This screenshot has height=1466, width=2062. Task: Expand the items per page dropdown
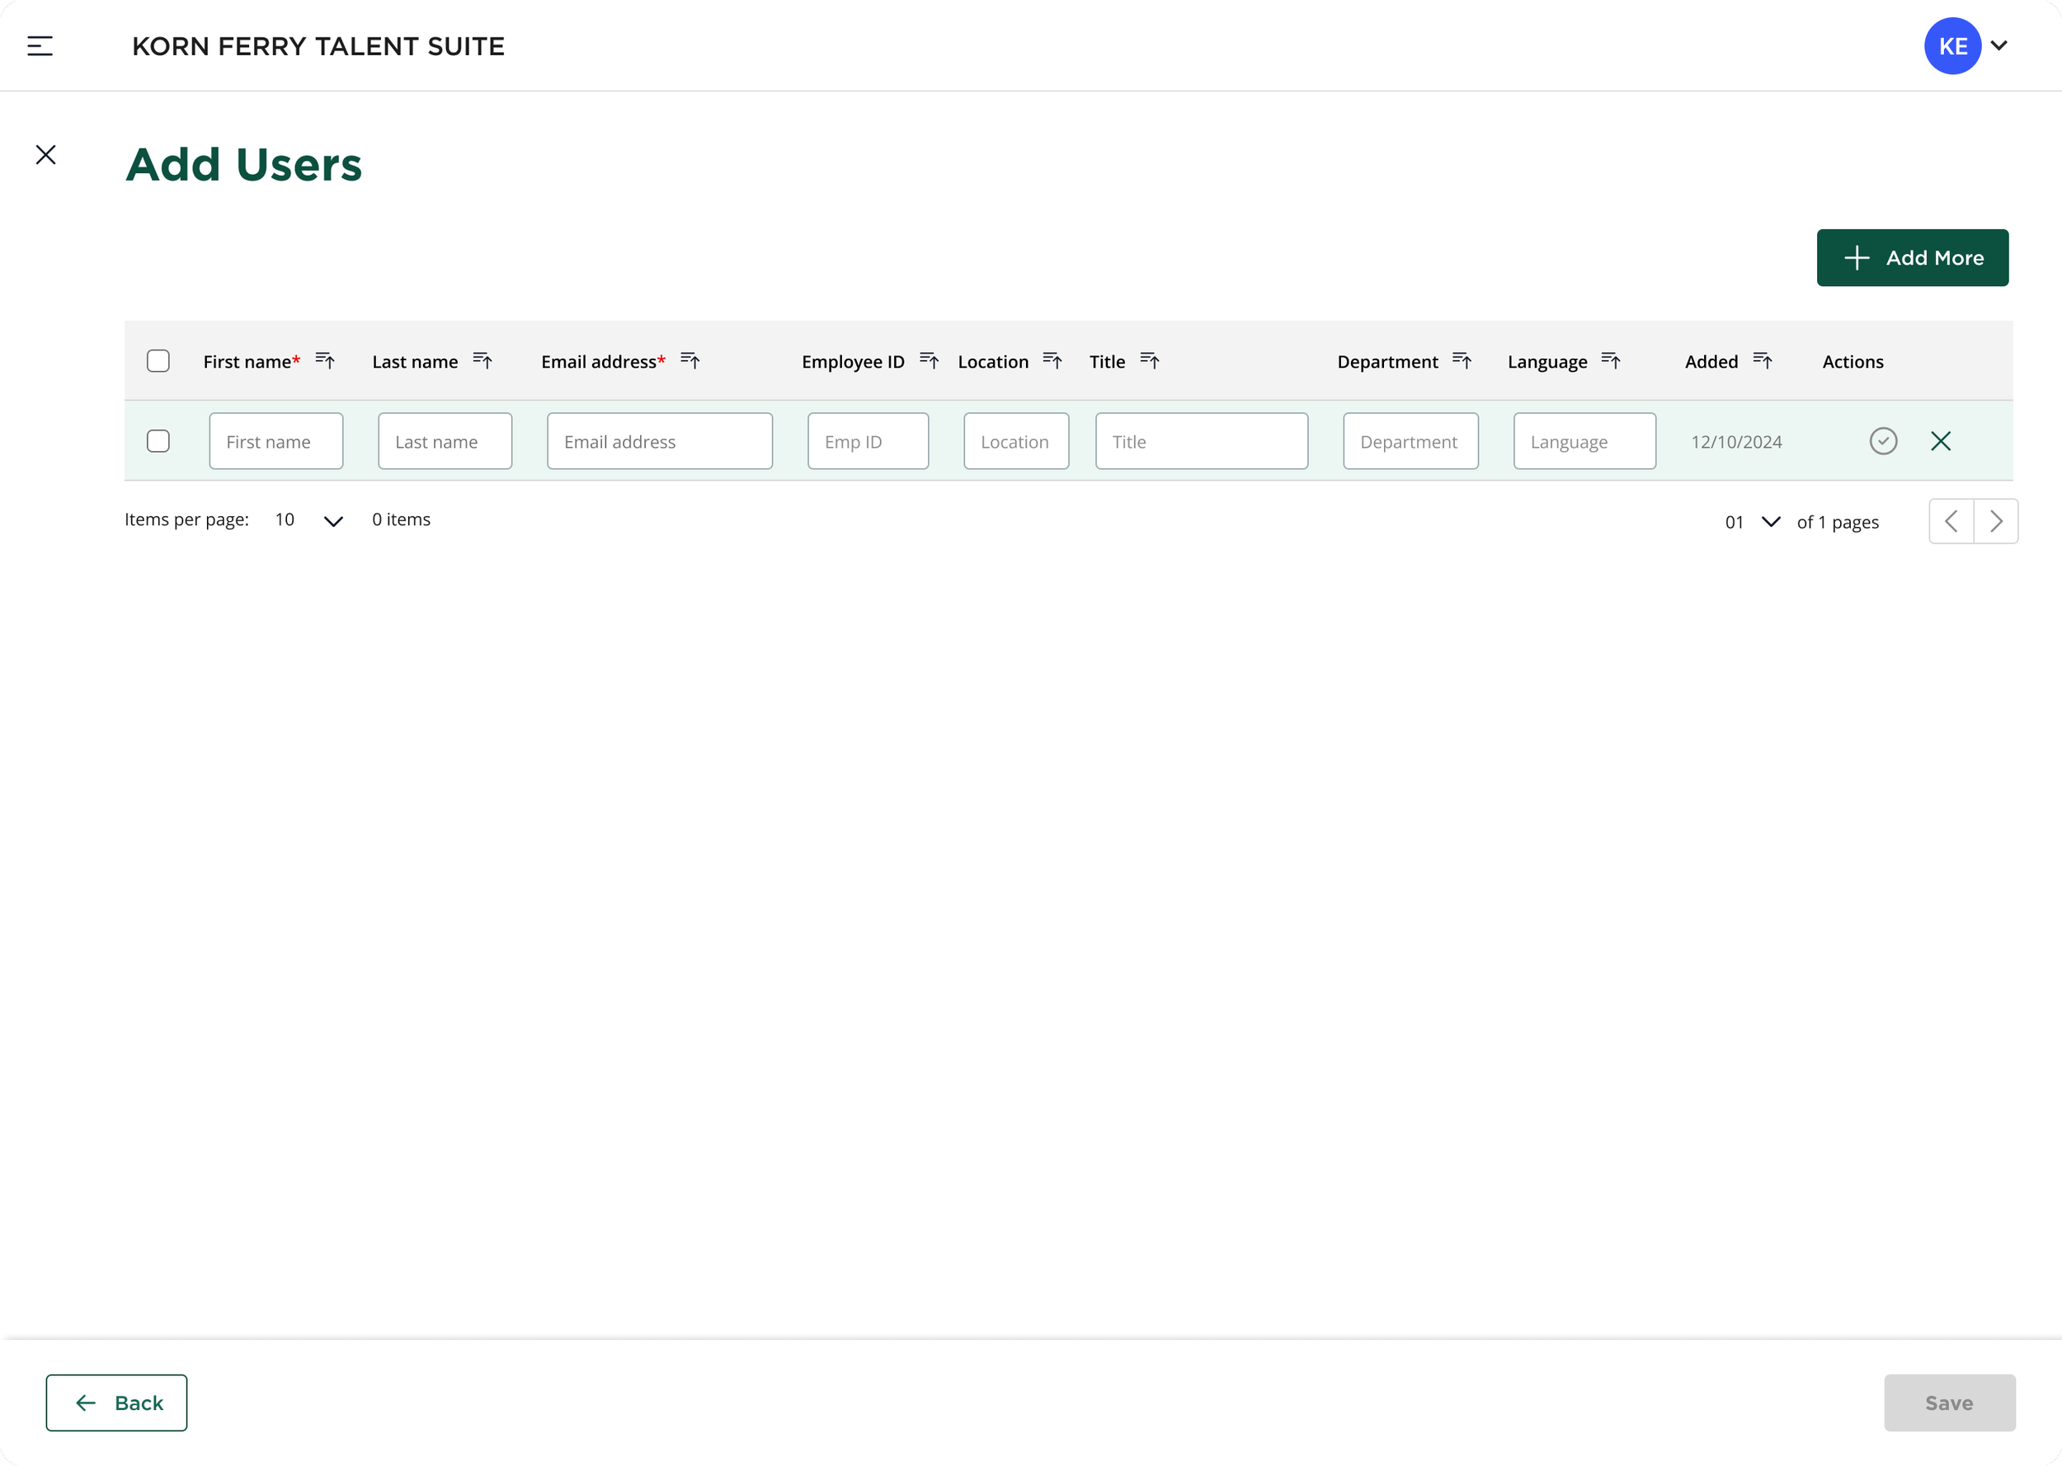(333, 521)
